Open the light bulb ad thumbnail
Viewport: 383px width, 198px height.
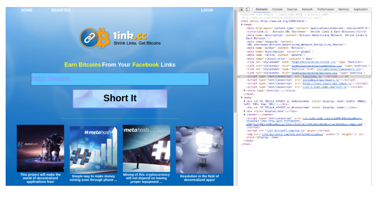199,150
